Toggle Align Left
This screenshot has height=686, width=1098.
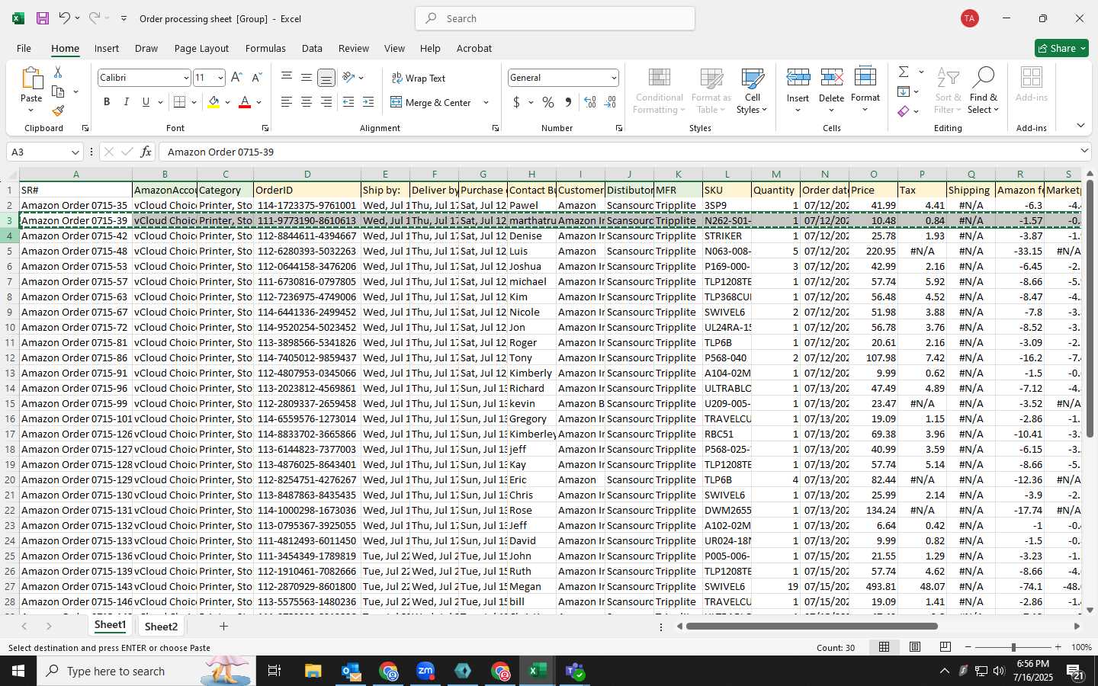(287, 102)
